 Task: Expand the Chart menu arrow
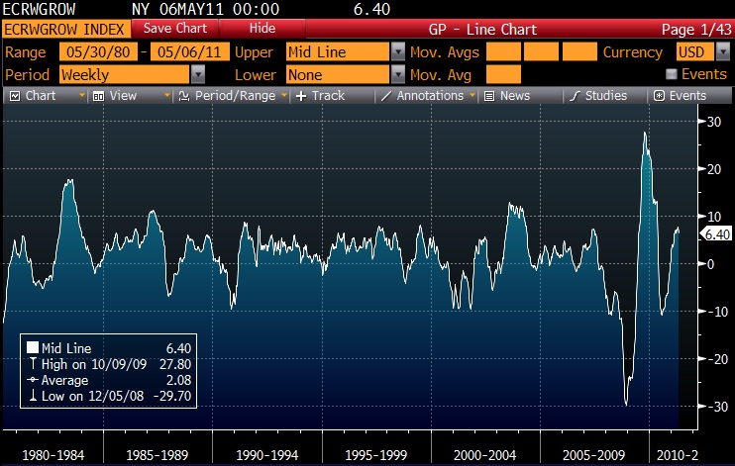(x=82, y=96)
